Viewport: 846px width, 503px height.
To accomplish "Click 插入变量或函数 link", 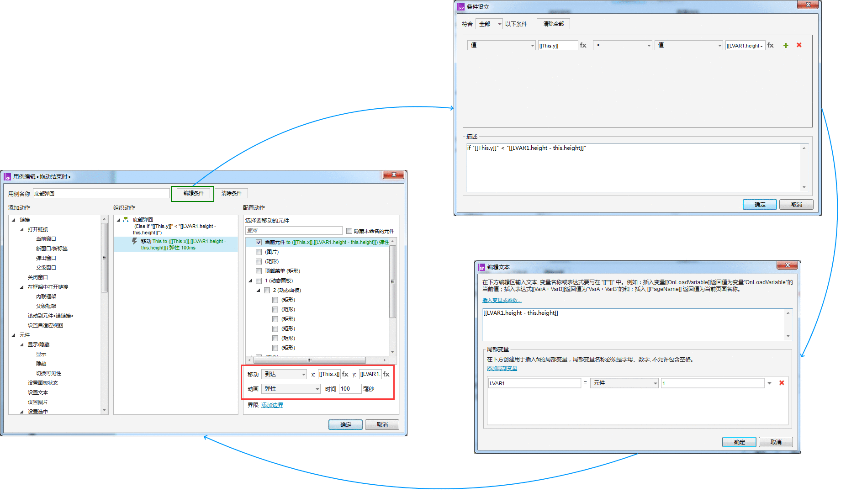I will point(502,300).
